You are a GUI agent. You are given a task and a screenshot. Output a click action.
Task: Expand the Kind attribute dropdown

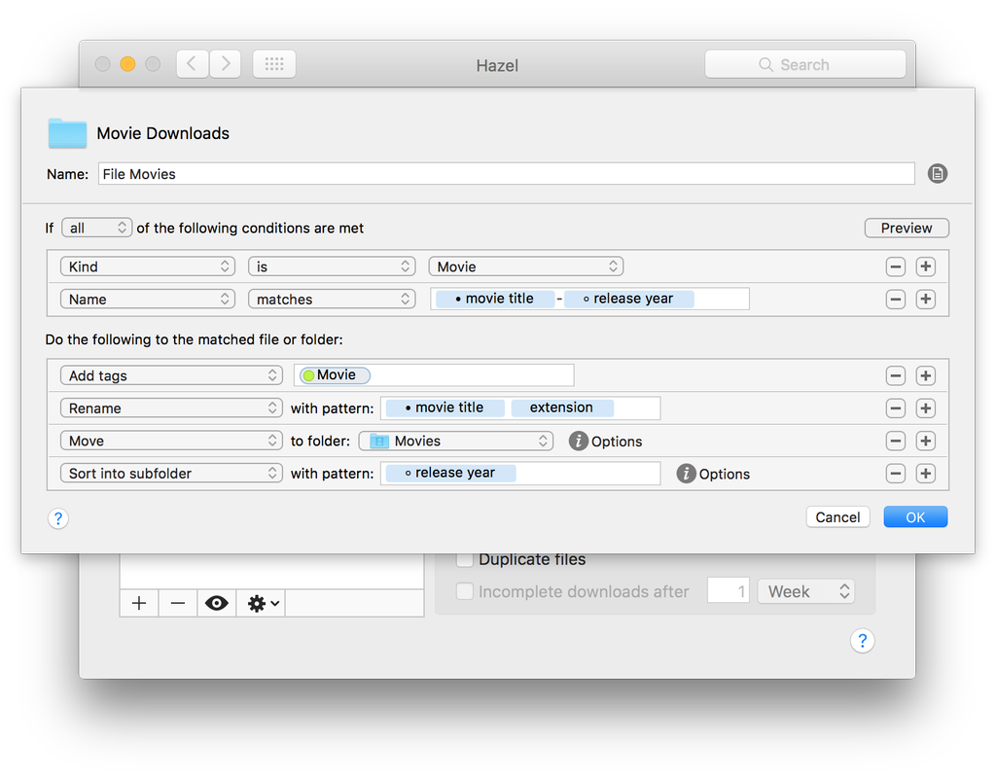click(x=148, y=266)
